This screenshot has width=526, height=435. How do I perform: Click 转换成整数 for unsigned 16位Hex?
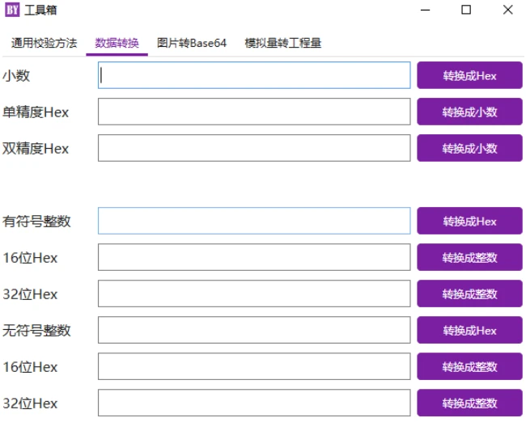(x=469, y=366)
